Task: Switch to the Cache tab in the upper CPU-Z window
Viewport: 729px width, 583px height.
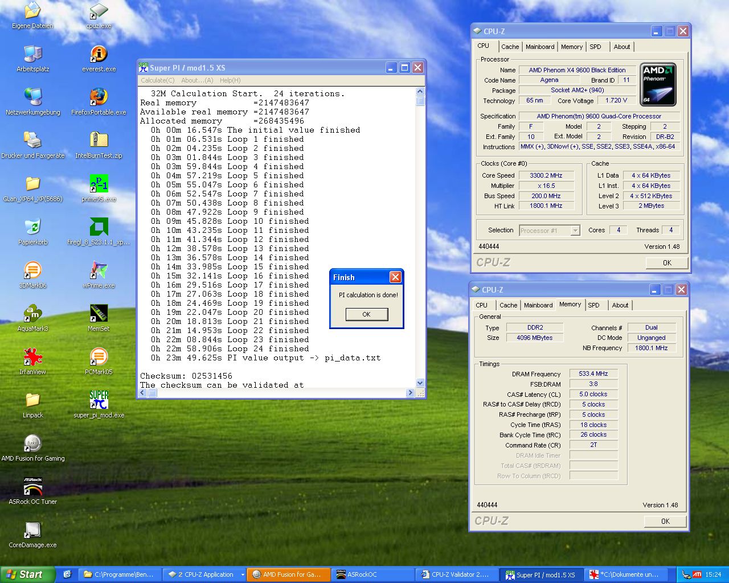Action: (x=510, y=47)
